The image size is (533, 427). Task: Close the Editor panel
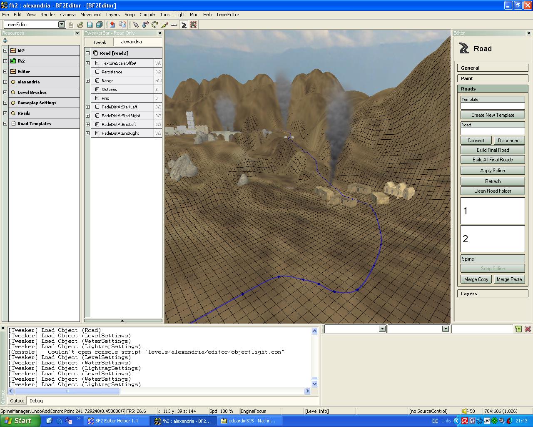click(530, 33)
